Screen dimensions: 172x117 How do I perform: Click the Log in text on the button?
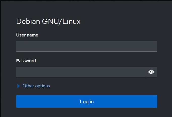(x=87, y=102)
